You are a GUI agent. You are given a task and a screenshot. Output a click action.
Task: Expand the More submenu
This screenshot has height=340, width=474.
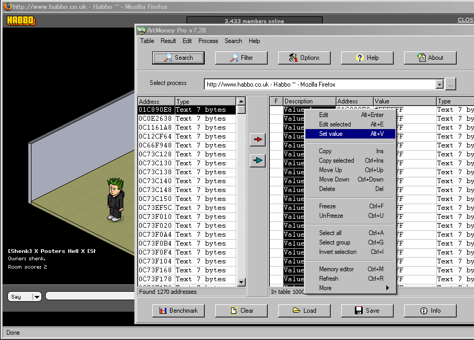click(351, 288)
